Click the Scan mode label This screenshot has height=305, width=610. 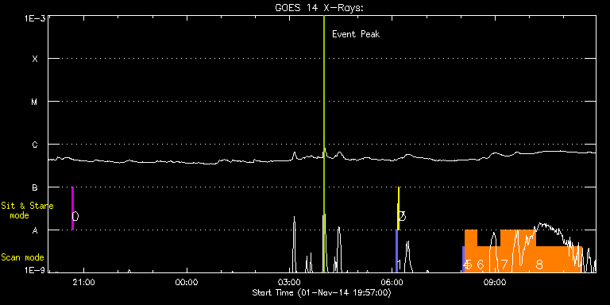coord(22,257)
